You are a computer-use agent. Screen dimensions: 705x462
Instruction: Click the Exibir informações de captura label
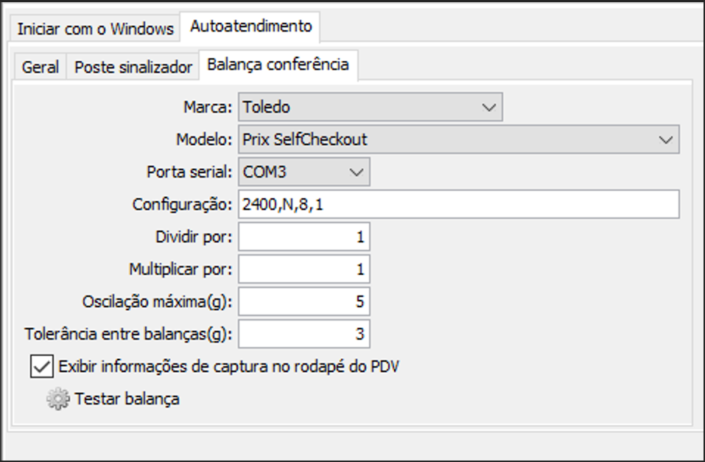click(x=229, y=367)
